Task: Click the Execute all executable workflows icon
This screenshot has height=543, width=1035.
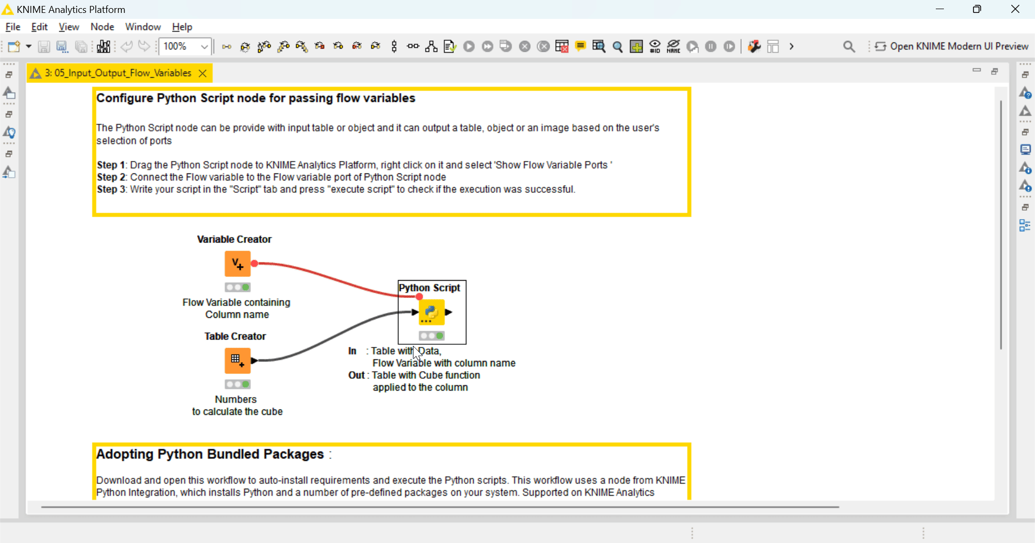Action: tap(487, 46)
